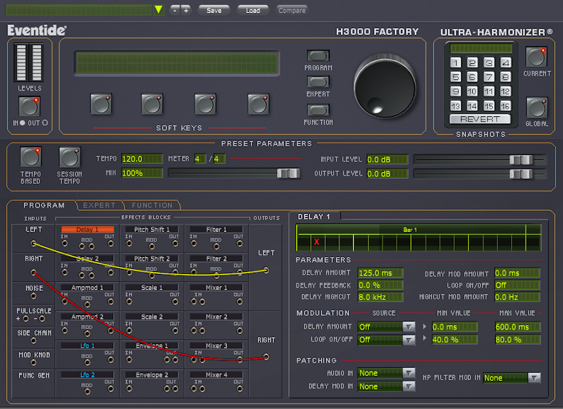This screenshot has width=563, height=409.
Task: Click the red X delay marker
Action: click(x=317, y=241)
